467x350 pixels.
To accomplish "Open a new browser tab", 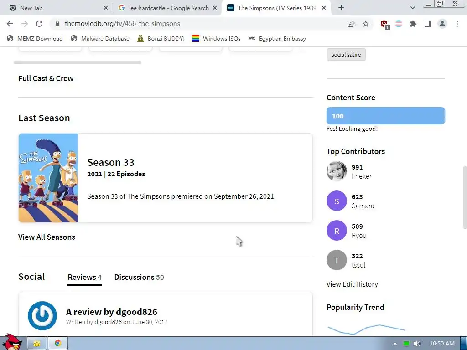I will [x=341, y=8].
